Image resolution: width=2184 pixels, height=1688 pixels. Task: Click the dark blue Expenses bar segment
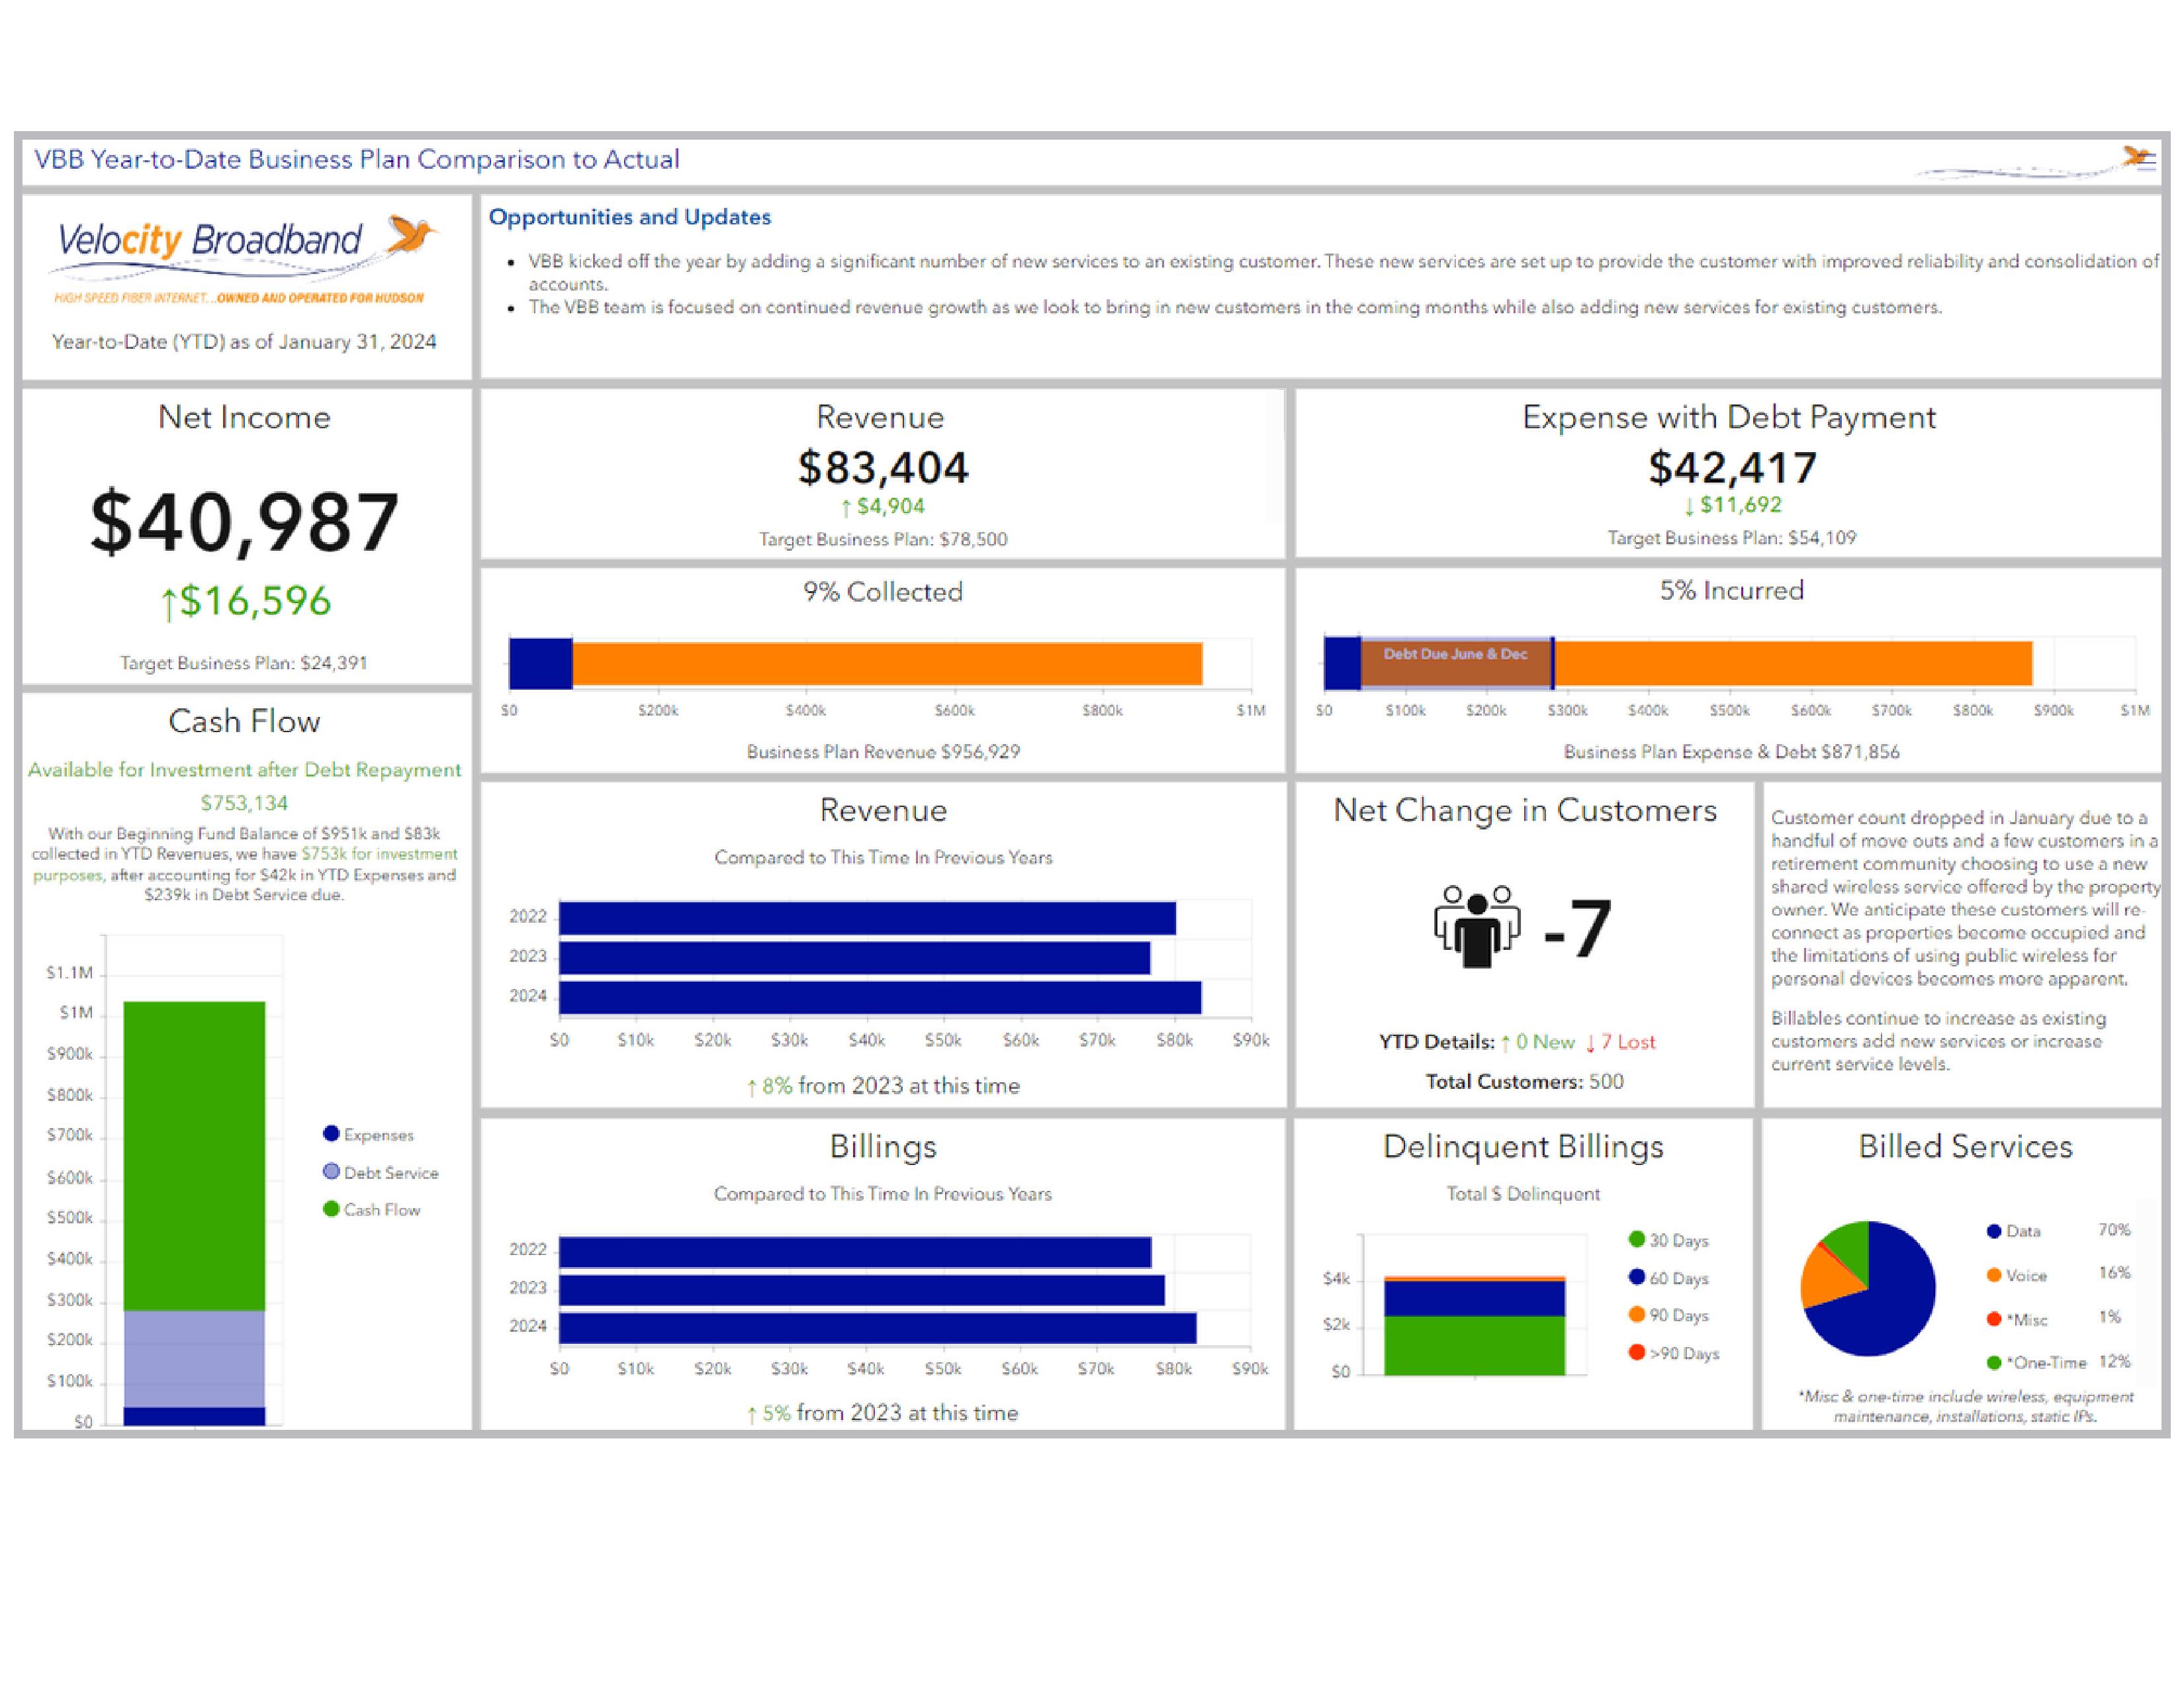tap(194, 1416)
